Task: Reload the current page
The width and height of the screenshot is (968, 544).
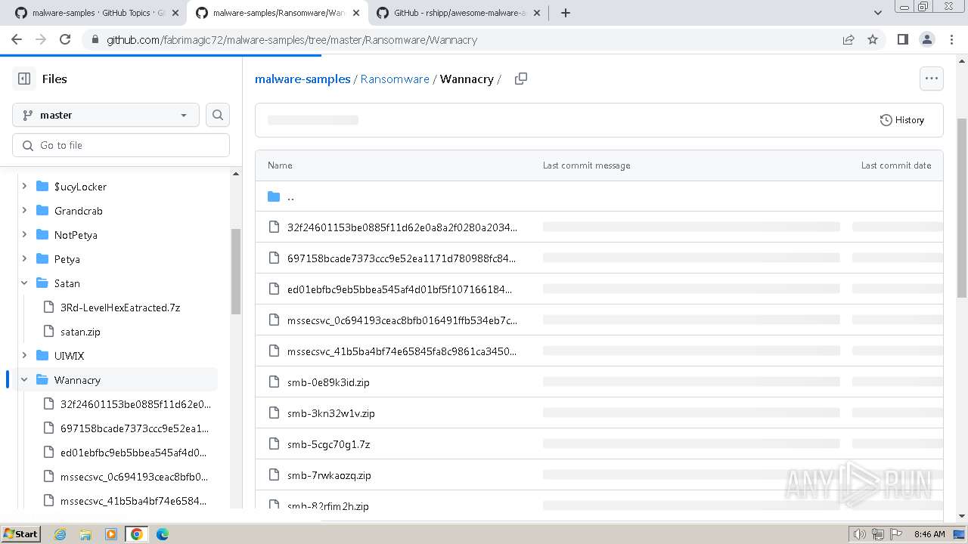Action: [65, 39]
